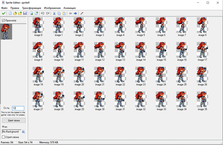This screenshot has height=145, width=223.
Task: Open the Файл menu
Action: [4, 8]
